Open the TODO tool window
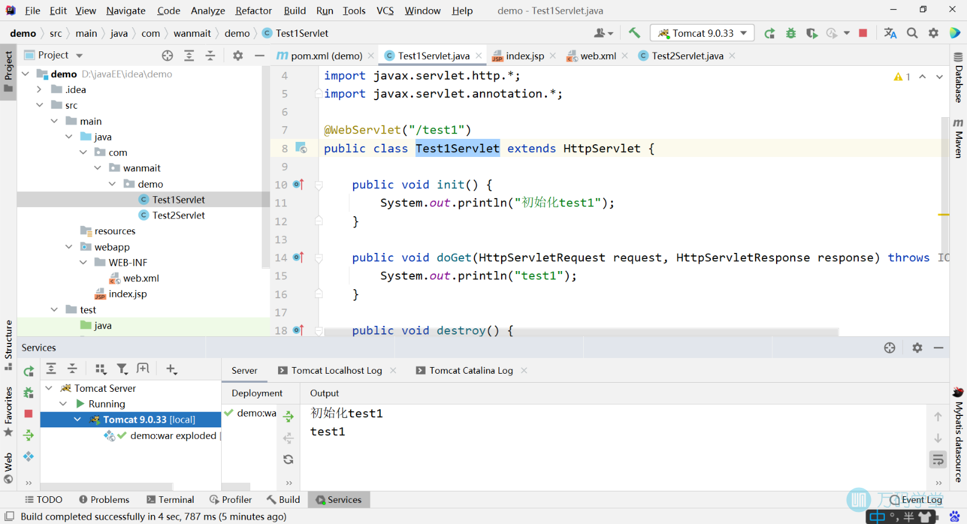The image size is (967, 524). click(44, 499)
